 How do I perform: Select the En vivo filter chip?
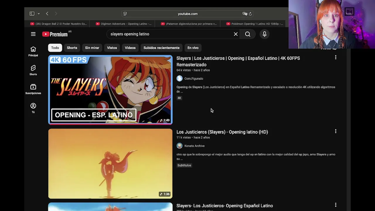(x=193, y=48)
